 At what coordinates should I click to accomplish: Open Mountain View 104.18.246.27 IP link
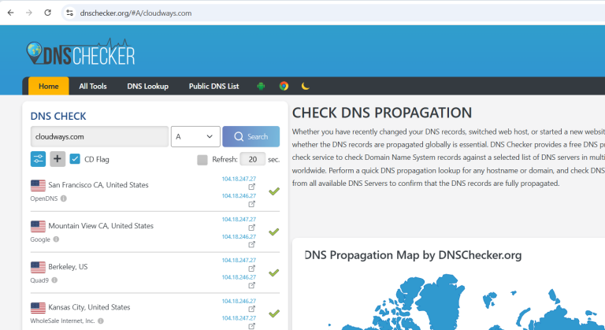239,236
